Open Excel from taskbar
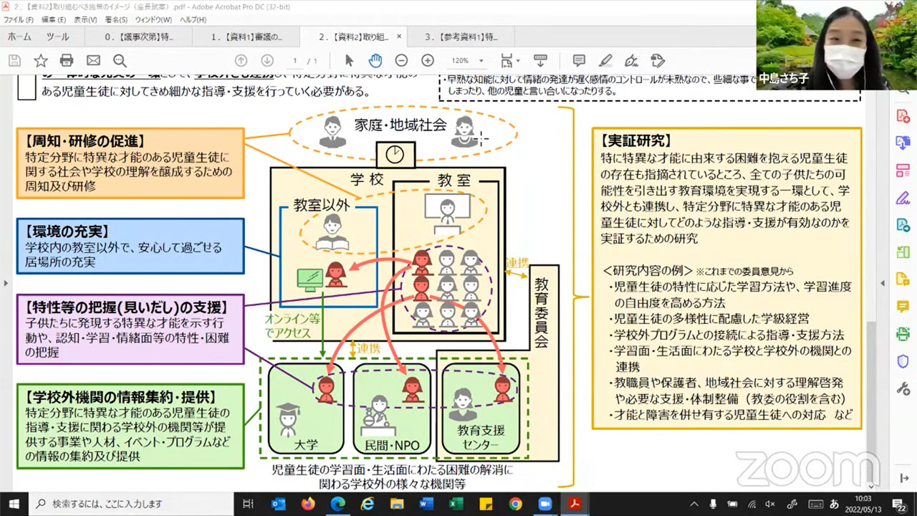The height and width of the screenshot is (516, 917). coord(456,503)
